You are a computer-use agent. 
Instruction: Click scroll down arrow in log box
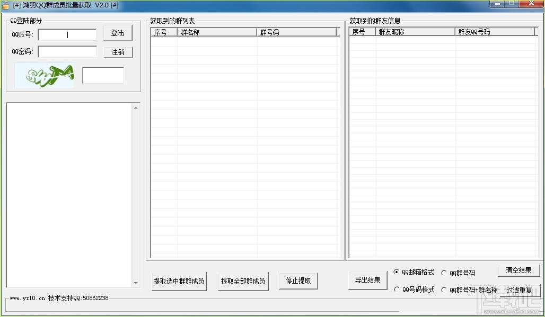[x=136, y=283]
